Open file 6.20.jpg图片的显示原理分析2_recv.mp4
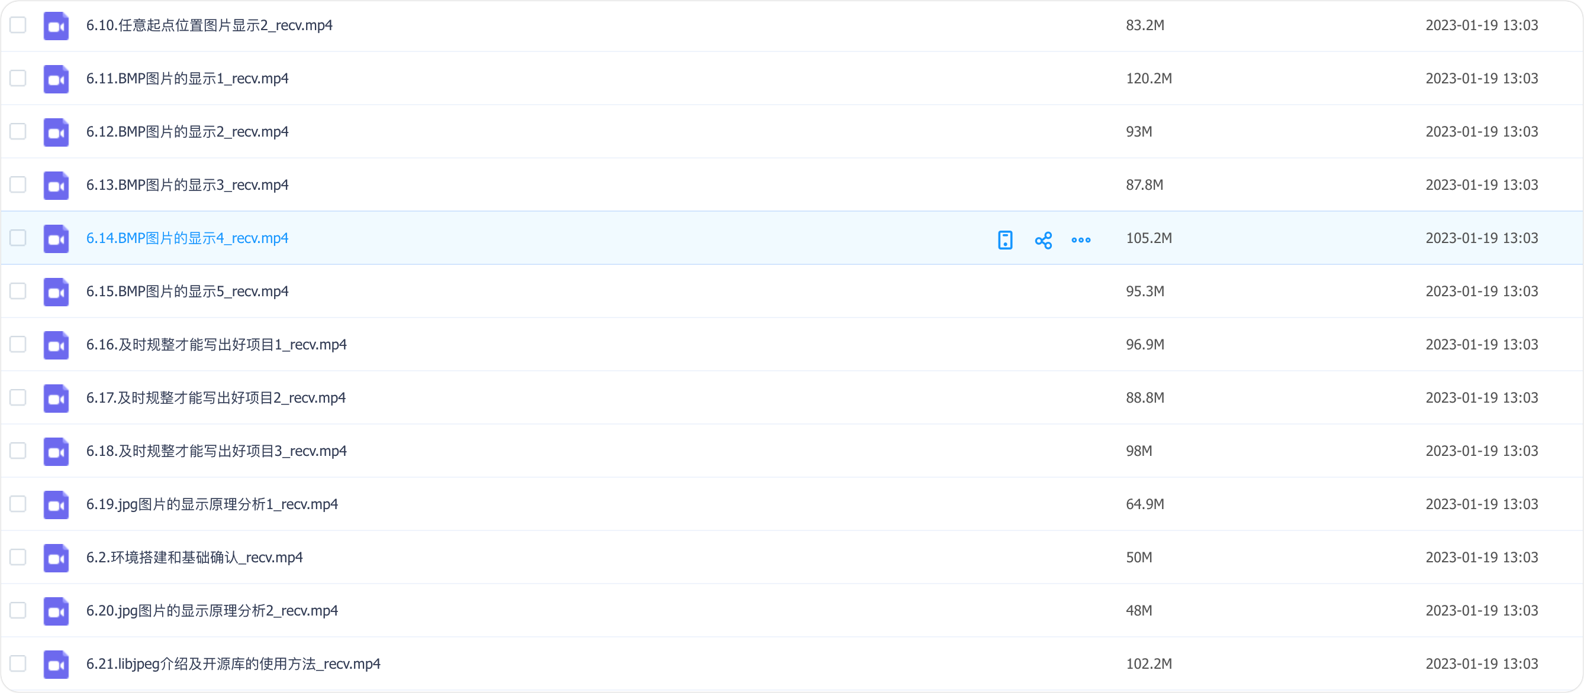 (x=212, y=611)
